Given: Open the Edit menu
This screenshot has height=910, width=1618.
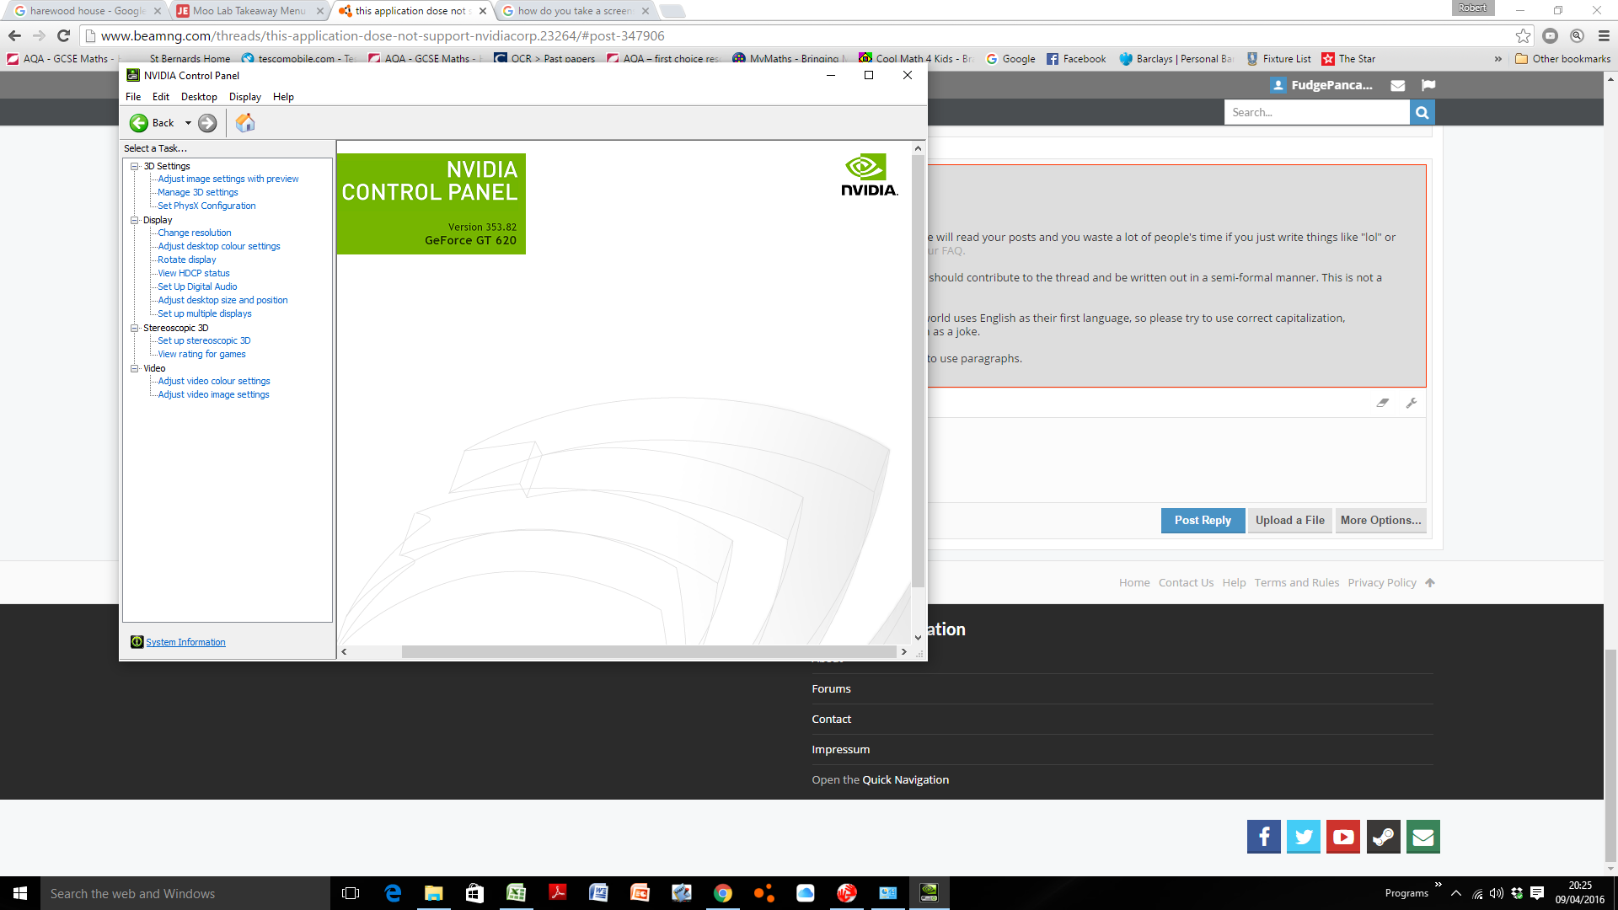Looking at the screenshot, I should 161,97.
